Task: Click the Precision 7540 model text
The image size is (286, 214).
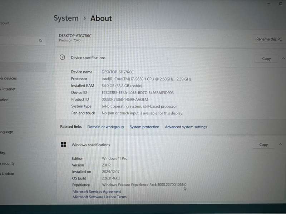Action: (x=69, y=40)
